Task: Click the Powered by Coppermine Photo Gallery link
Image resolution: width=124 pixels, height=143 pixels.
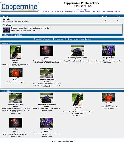Action: 62,141
